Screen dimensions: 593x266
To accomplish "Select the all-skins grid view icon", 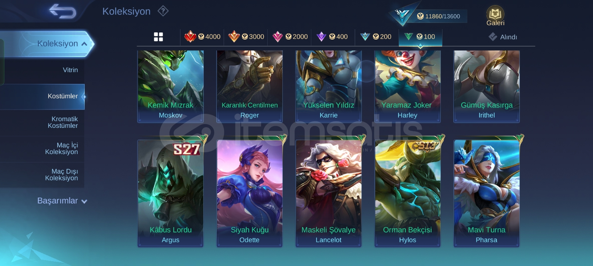I will click(x=158, y=37).
